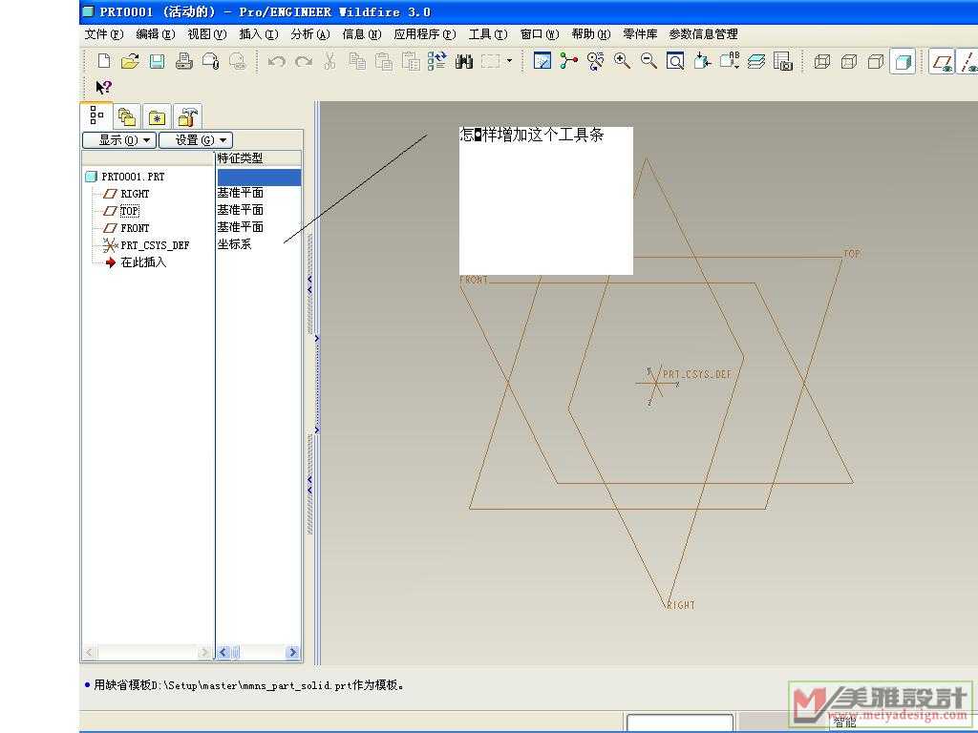The image size is (978, 733).
Task: Copy selection with copy icon
Action: (357, 61)
